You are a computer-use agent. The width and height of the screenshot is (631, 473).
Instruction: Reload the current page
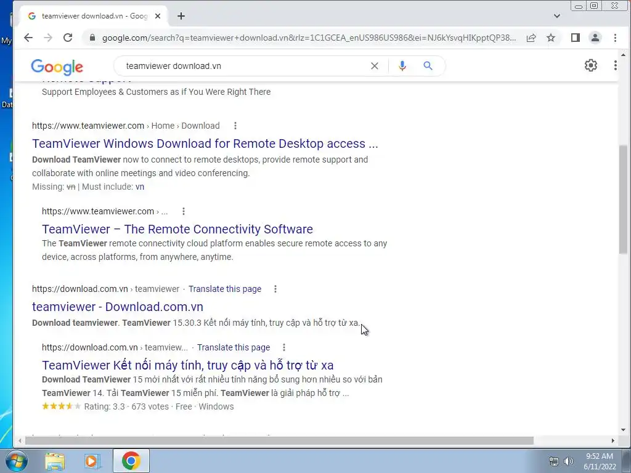68,38
